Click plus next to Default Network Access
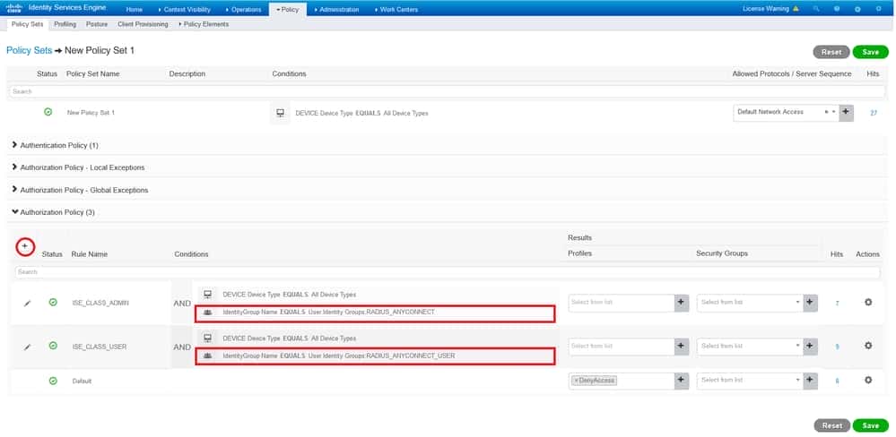 (847, 113)
